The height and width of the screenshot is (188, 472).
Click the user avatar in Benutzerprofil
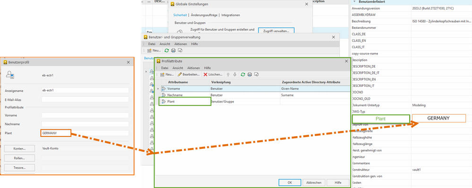point(10,75)
